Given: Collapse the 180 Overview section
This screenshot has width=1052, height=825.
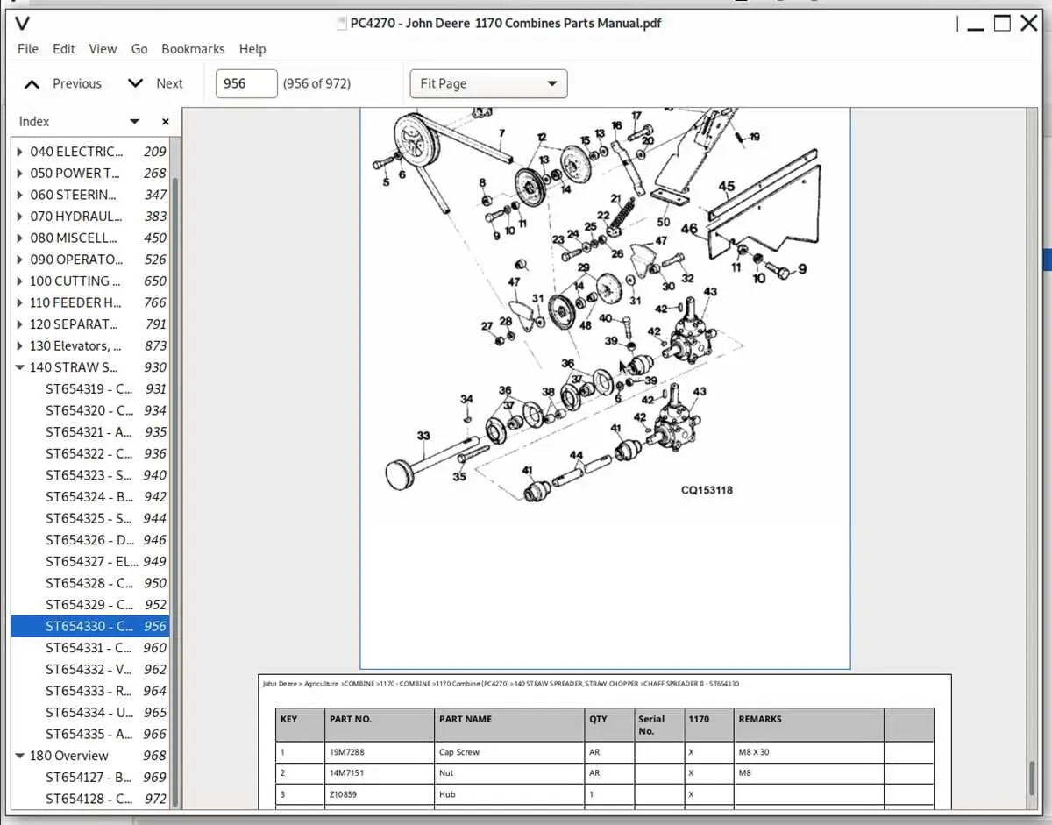Looking at the screenshot, I should pyautogui.click(x=20, y=756).
